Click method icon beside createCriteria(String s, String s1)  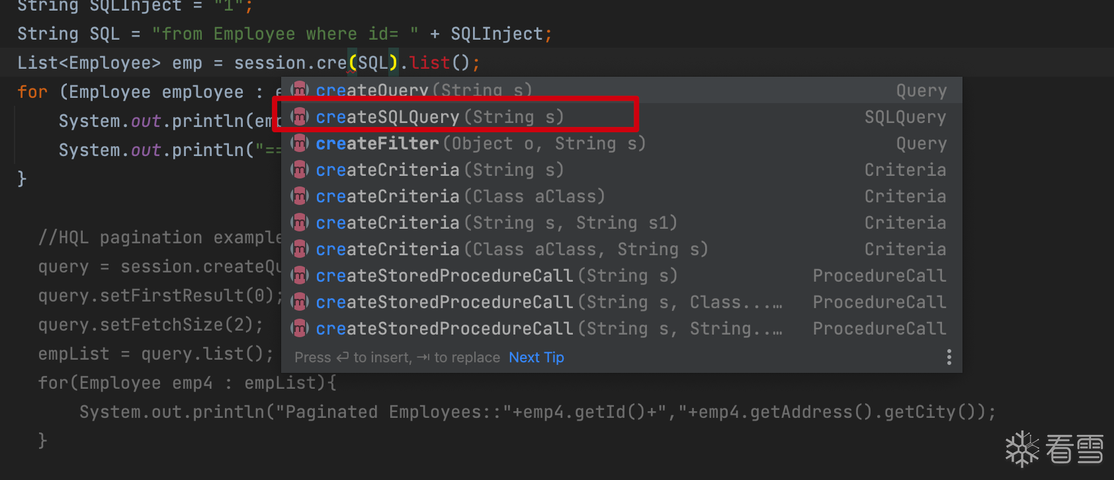click(300, 223)
